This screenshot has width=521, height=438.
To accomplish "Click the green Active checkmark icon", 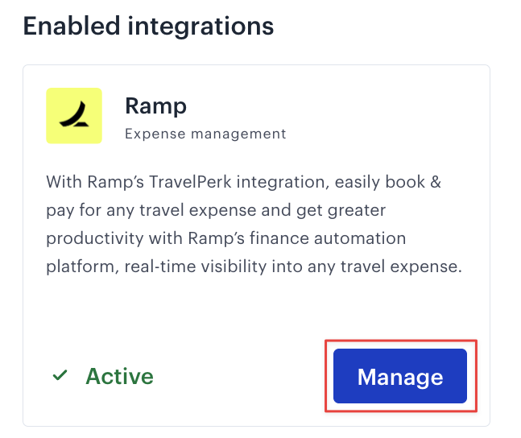I will pos(60,375).
